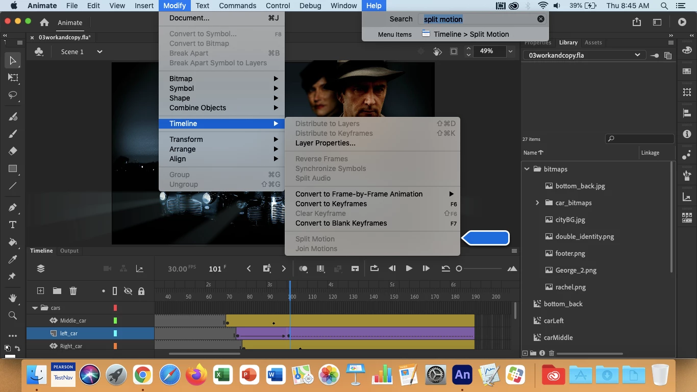Screen dimensions: 697x392
Task: Open the Swatches panel icon
Action: (687, 71)
